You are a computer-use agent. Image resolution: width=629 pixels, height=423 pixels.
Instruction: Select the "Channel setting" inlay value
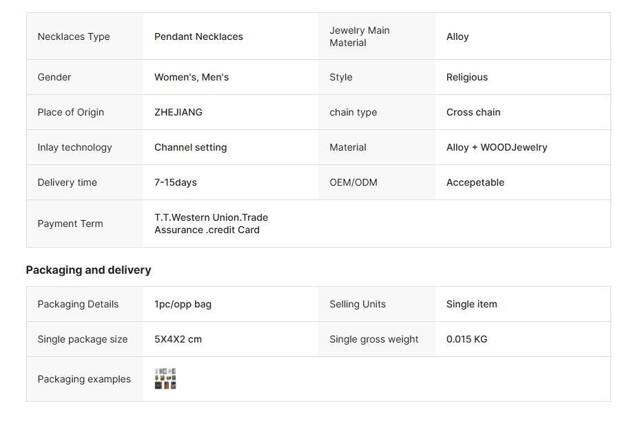(x=190, y=147)
